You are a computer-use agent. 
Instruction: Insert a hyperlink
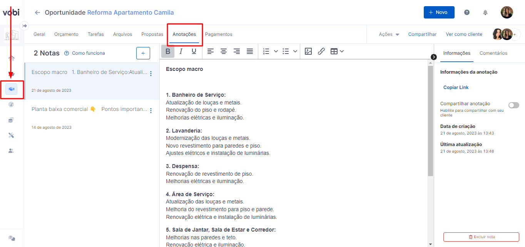(x=321, y=51)
